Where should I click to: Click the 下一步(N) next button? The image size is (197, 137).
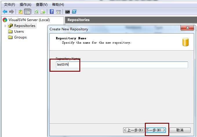coord(156,130)
